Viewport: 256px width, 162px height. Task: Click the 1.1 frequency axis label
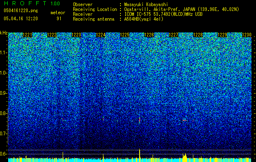click(4, 53)
